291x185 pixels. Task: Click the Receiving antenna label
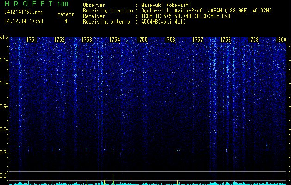106,22
